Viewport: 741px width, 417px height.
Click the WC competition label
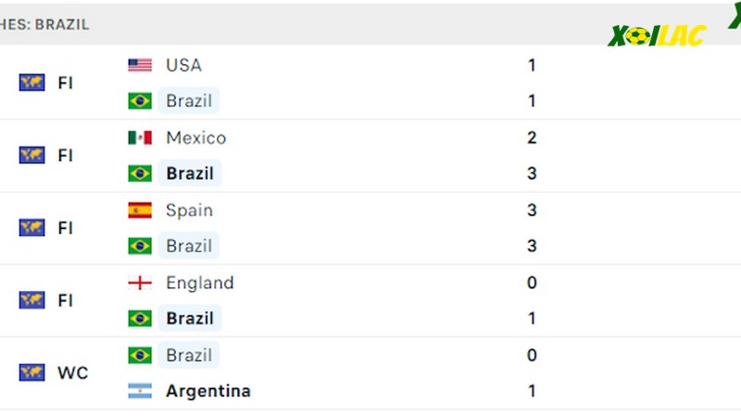click(73, 373)
